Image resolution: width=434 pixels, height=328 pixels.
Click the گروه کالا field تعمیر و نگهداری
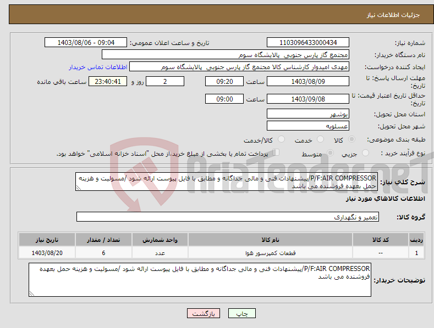pos(228,217)
